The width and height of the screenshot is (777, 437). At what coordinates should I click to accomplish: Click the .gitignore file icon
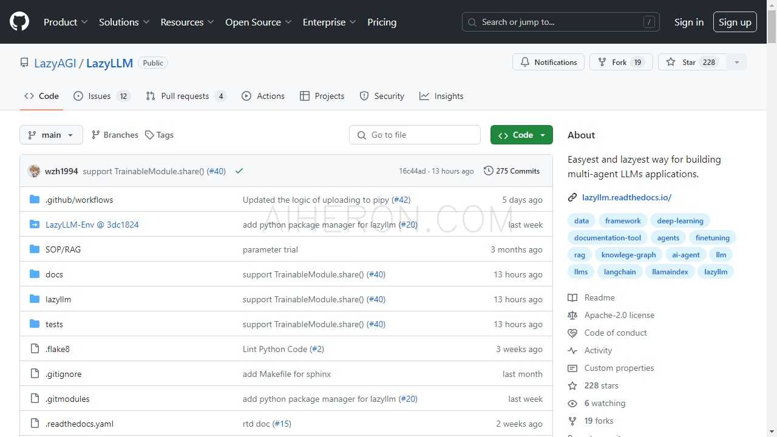coord(35,374)
